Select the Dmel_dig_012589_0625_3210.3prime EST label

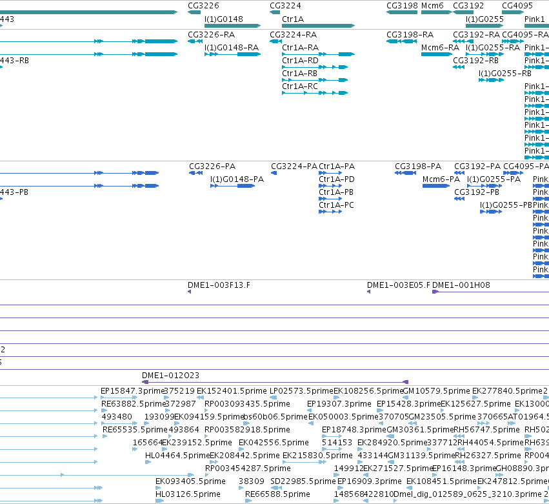coord(468,494)
